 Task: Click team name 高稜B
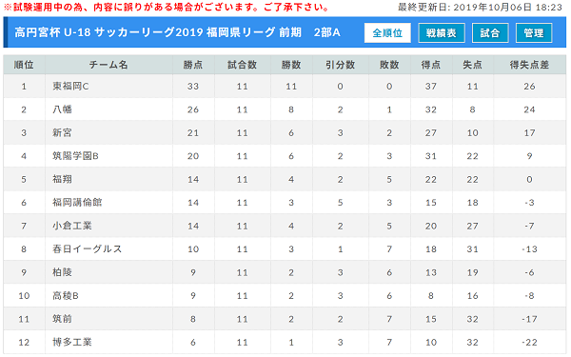66,296
